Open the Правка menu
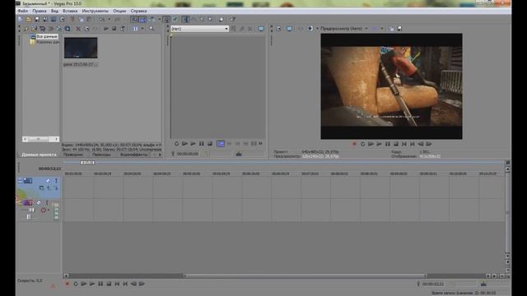527x296 pixels. (40, 11)
